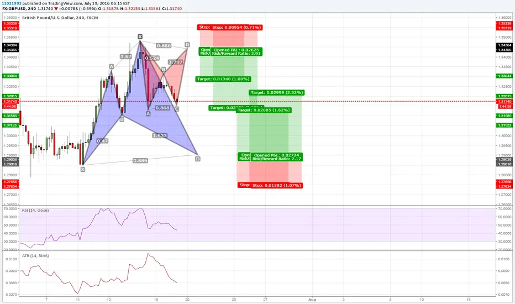
Task: Select the 0.886 ratio label on red pattern
Action: 164,46
